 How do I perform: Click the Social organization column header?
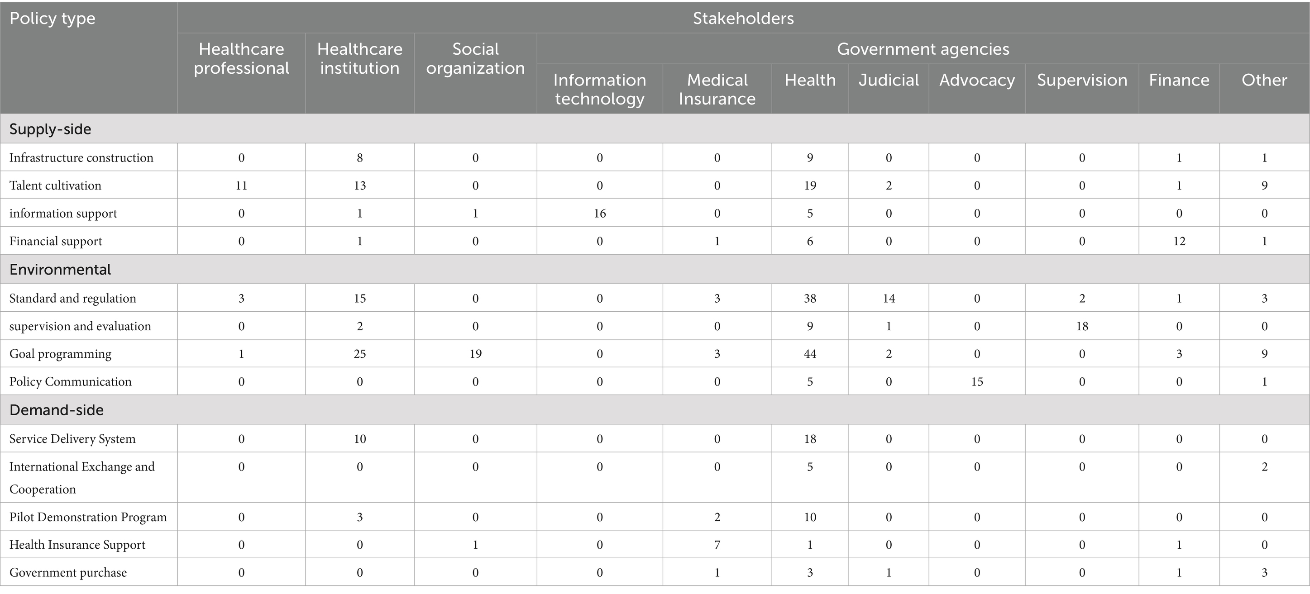475,58
